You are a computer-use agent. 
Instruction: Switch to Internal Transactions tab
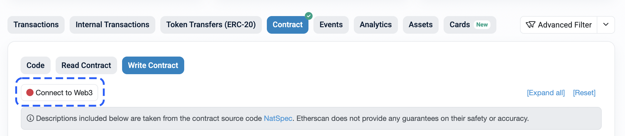point(112,25)
